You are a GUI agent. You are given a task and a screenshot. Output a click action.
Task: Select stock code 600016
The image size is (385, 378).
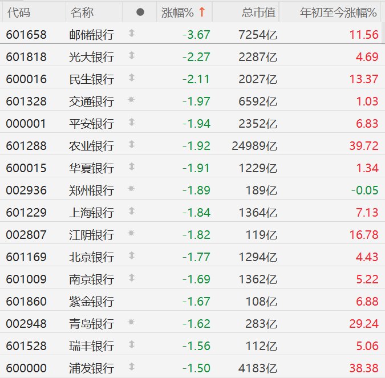click(26, 79)
